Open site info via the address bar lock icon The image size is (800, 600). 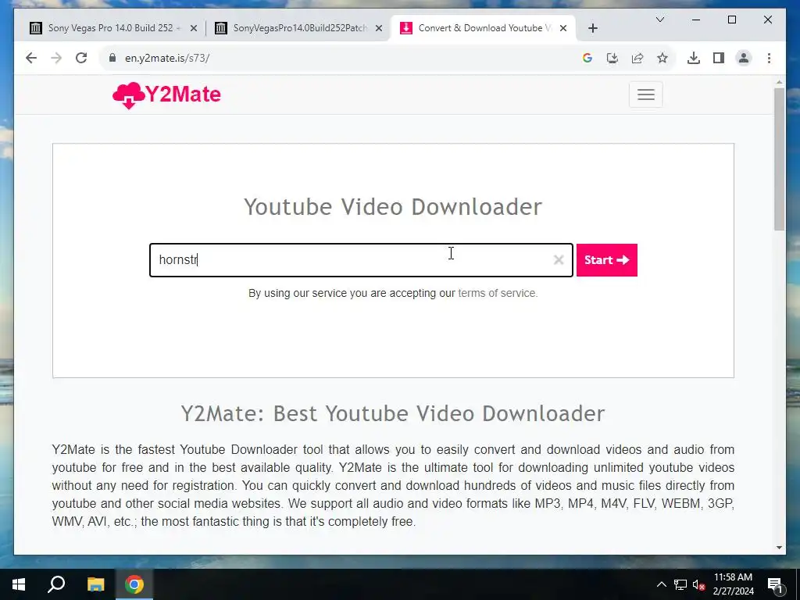pos(112,58)
